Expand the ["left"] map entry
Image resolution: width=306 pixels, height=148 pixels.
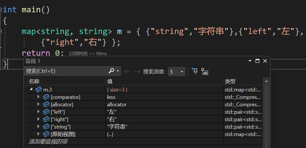point(38,112)
